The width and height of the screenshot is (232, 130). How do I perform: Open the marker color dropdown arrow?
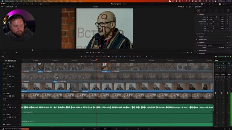[x=126, y=56]
